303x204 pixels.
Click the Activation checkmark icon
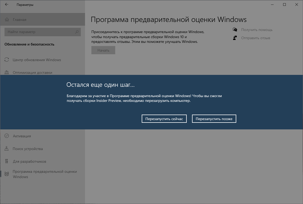(x=7, y=136)
